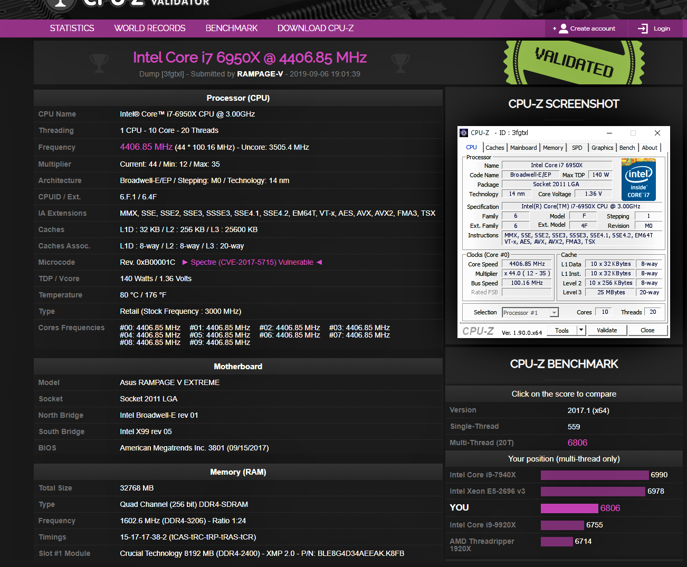Screen dimensions: 687x567
Task: Click the Login link
Action: click(662, 28)
